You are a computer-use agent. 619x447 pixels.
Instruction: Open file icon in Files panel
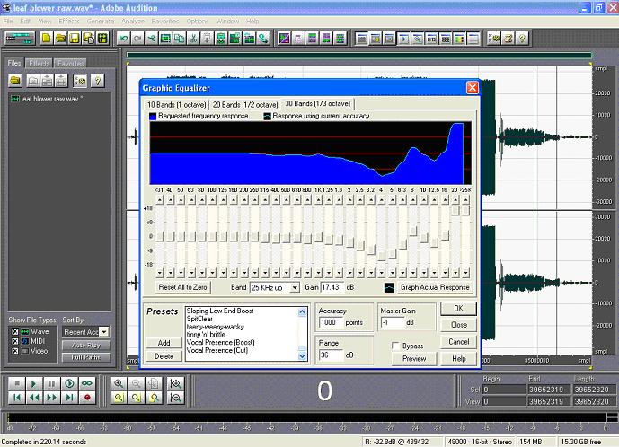(15, 81)
